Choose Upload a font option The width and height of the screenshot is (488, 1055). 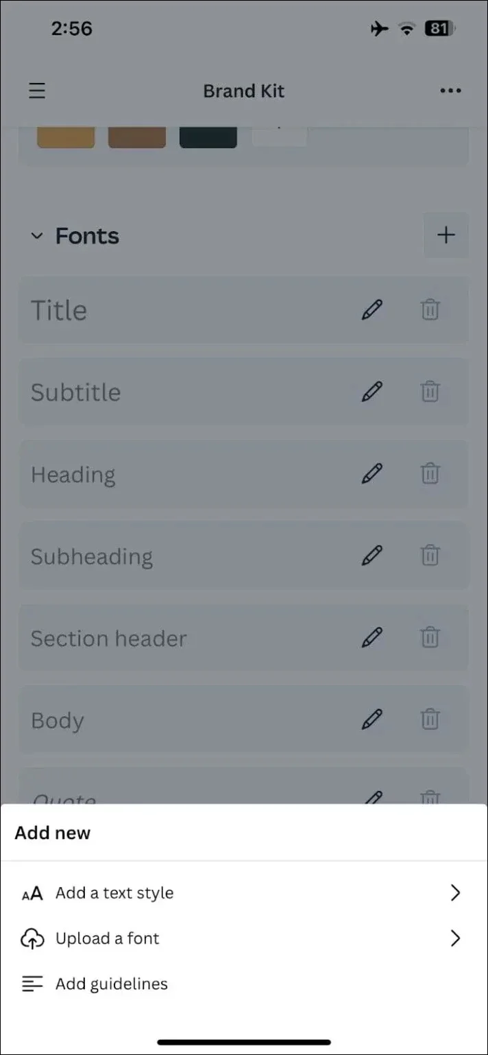click(x=107, y=938)
